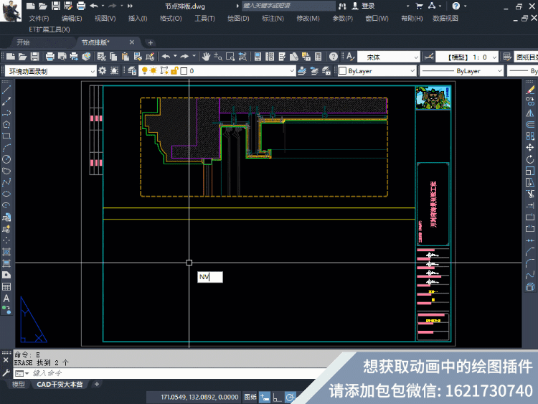Click the Pan hand icon
This screenshot has height=404, width=538.
(206, 57)
